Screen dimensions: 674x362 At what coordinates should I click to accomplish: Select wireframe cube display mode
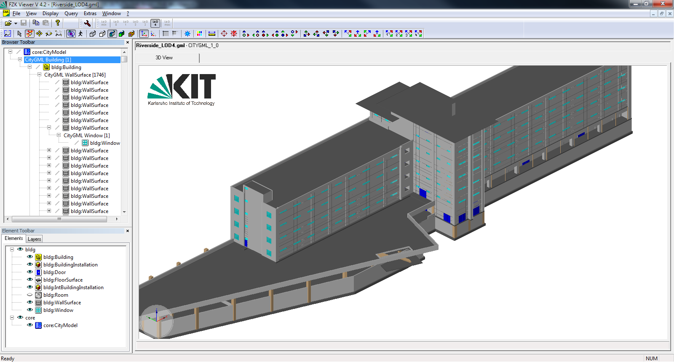(x=93, y=34)
